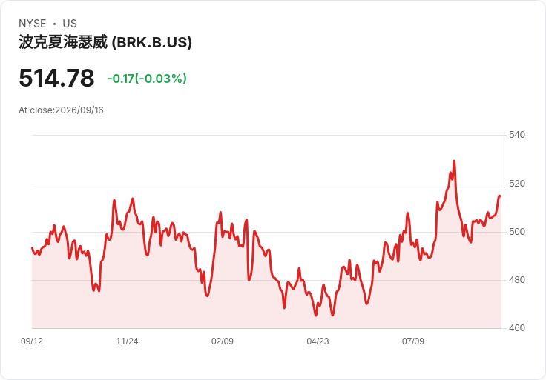Click the leftmost start of the price line
The image size is (546, 380).
(x=33, y=247)
